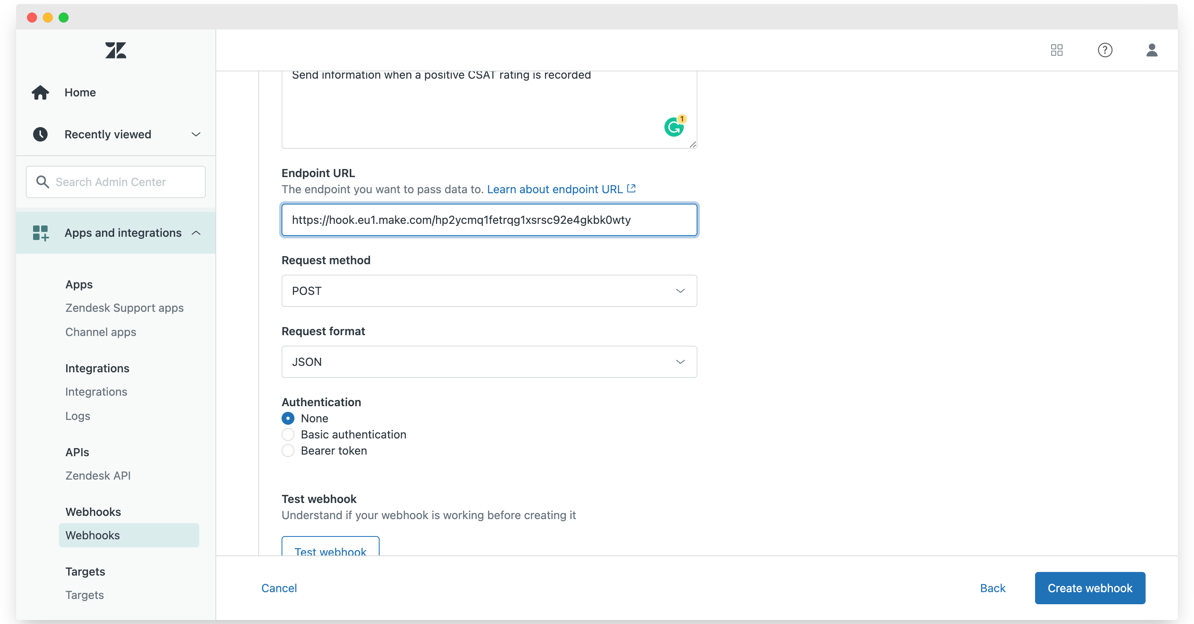Viewport: 1194px width, 624px height.
Task: Click the Test webhook heading text
Action: [319, 499]
